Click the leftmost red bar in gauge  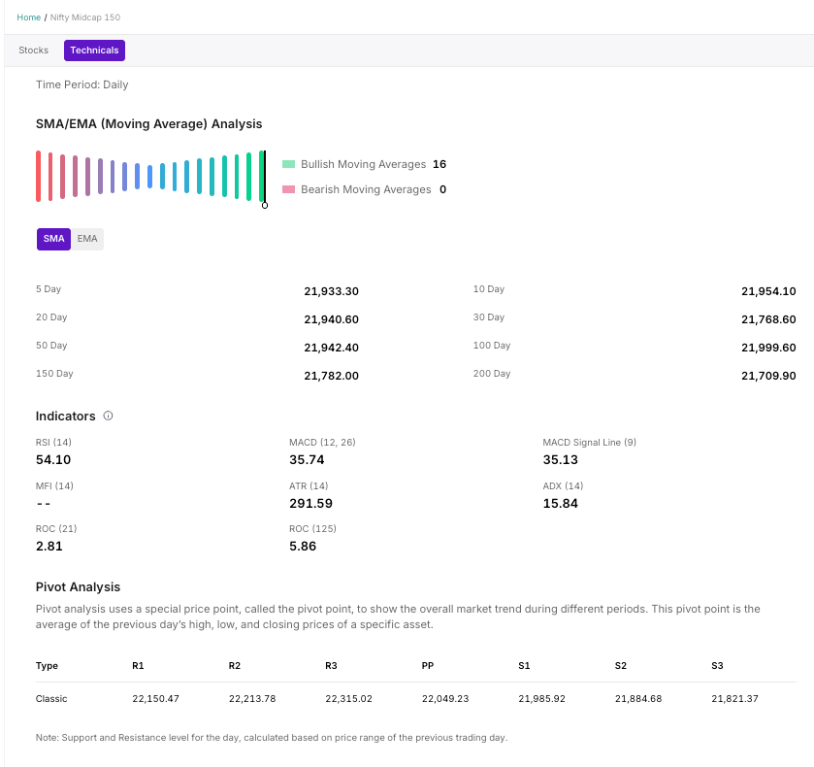38,176
